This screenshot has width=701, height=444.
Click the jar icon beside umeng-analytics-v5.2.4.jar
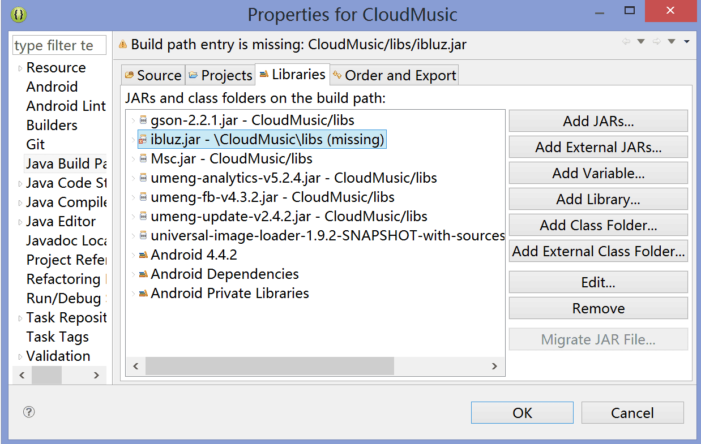(144, 178)
